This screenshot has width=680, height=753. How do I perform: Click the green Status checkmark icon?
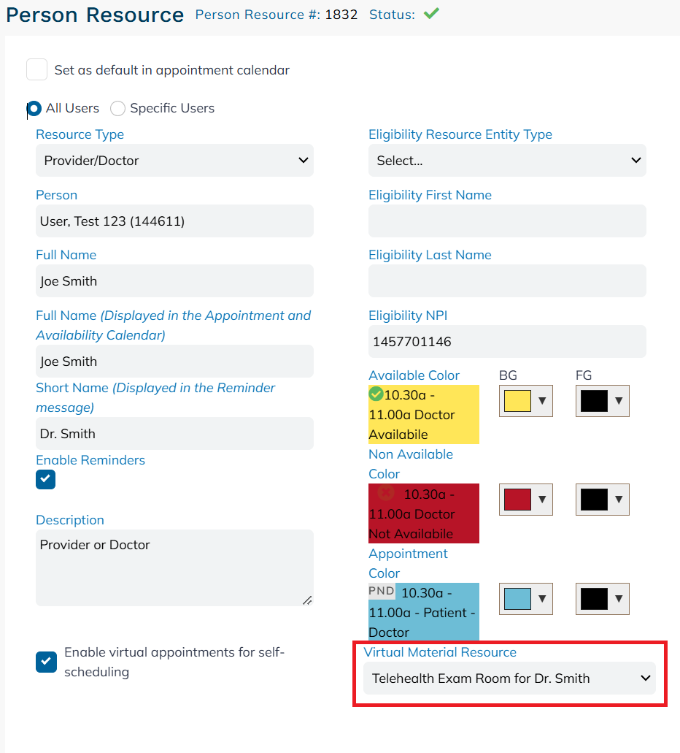(x=431, y=13)
